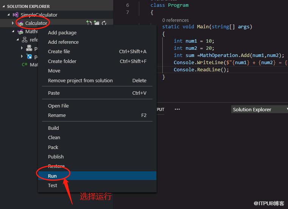This screenshot has height=209, width=288.
Task: Choose Move in the context menu
Action: (x=97, y=71)
